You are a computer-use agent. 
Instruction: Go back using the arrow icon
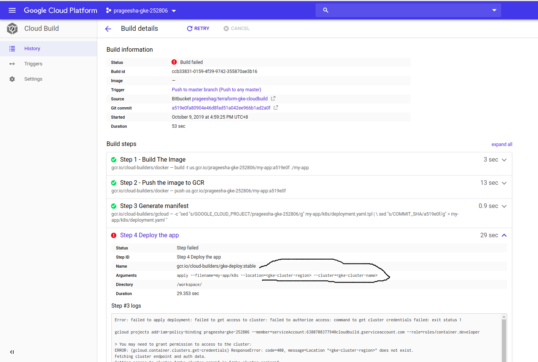[x=108, y=29]
